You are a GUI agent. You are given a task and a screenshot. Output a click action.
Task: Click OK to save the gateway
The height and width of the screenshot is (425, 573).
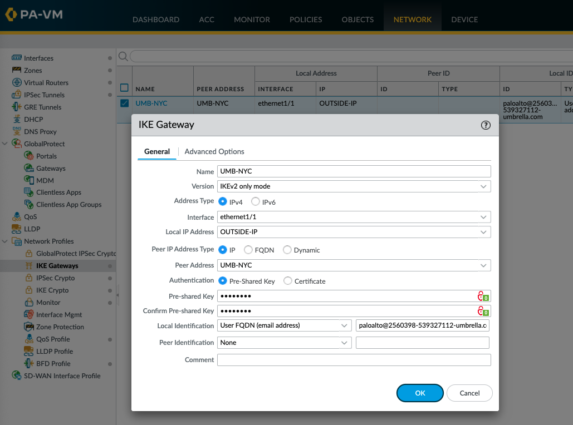tap(420, 393)
